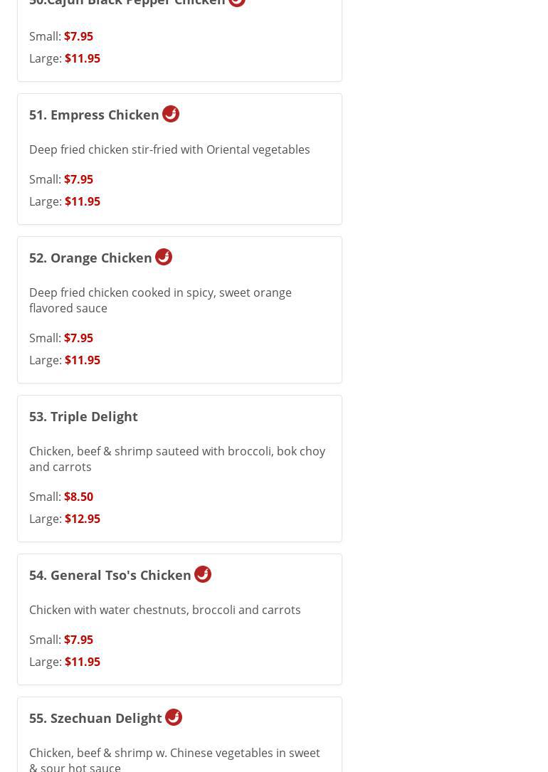548x772 pixels.
Task: Choose Triple Delight small price $8.50
Action: point(78,497)
